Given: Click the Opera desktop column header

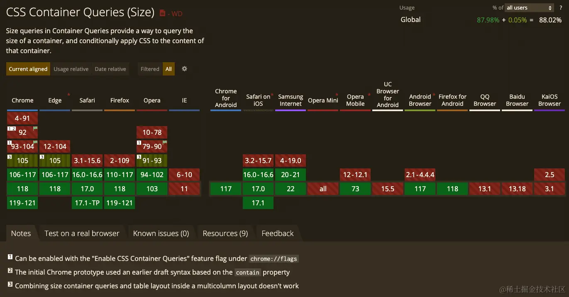Looking at the screenshot, I should tap(152, 100).
